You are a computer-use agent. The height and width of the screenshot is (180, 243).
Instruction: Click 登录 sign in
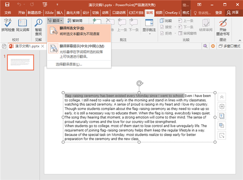pyautogui.click(x=219, y=13)
